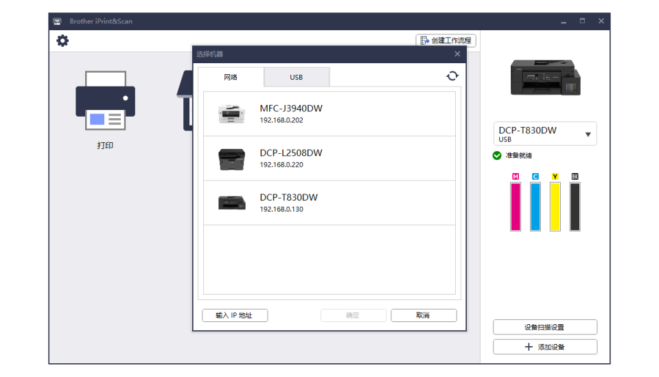Close the 选择机器 dialog
The width and height of the screenshot is (659, 377).
(457, 54)
